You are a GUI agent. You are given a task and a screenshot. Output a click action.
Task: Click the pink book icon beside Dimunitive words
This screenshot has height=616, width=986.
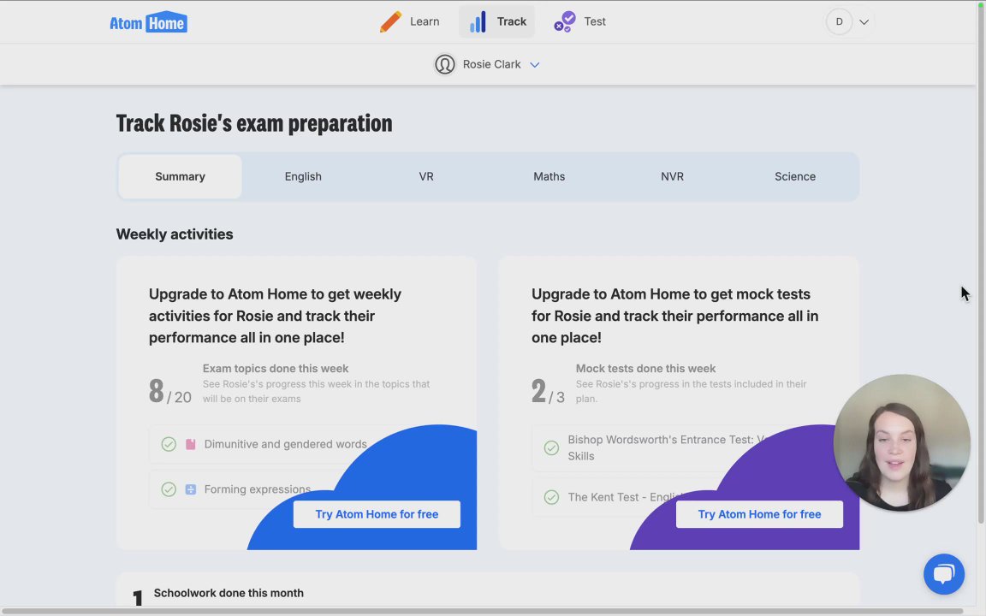click(191, 444)
